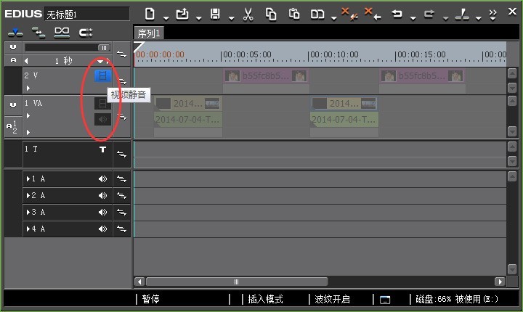Image resolution: width=523 pixels, height=312 pixels.
Task: Click the Undo arrow icon
Action: (397, 14)
